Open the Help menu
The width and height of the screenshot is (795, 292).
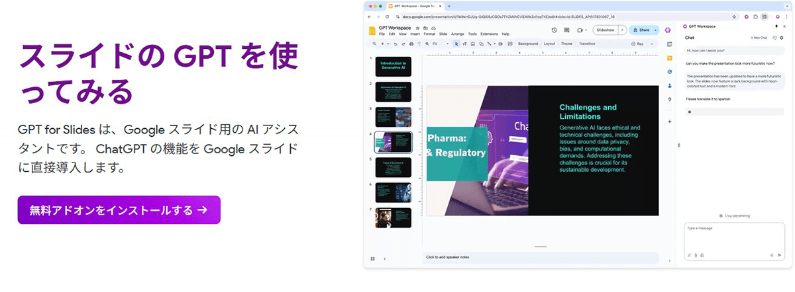coord(505,34)
